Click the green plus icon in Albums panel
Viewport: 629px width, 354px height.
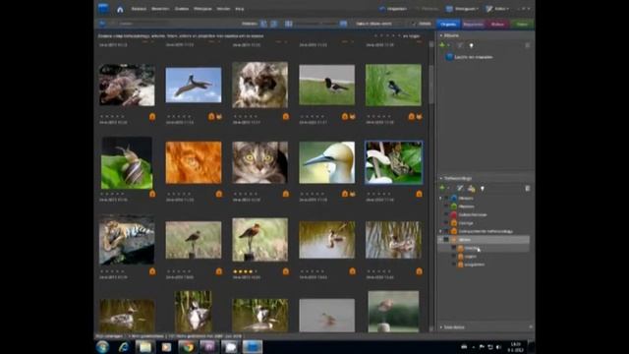pos(442,45)
